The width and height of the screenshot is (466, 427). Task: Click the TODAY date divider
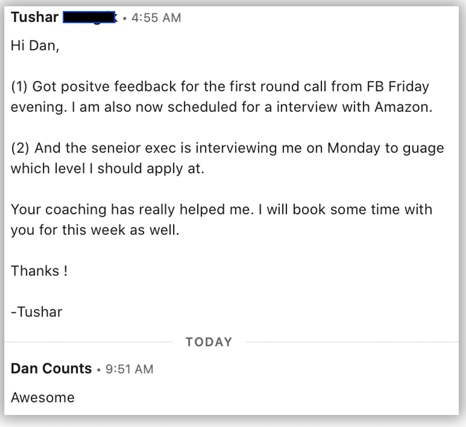pyautogui.click(x=209, y=342)
